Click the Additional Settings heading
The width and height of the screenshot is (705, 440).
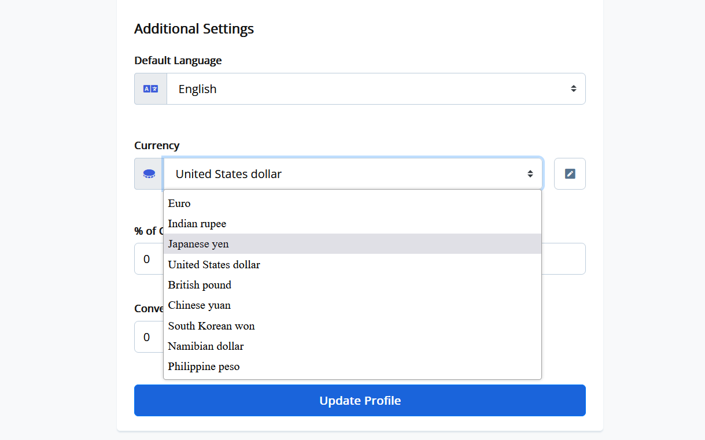[x=194, y=28]
